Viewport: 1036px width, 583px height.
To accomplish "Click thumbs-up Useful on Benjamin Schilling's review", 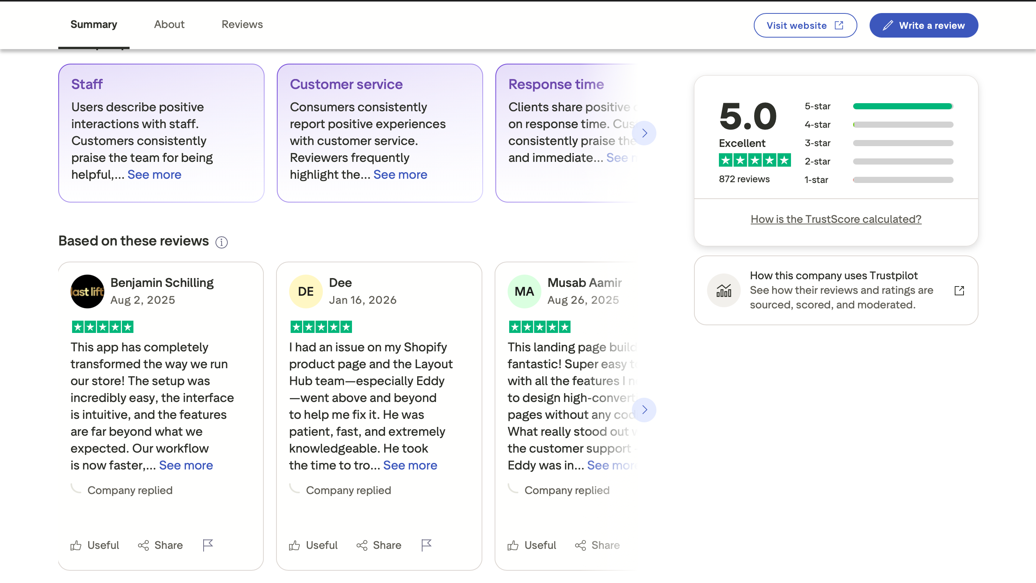I will [x=95, y=545].
